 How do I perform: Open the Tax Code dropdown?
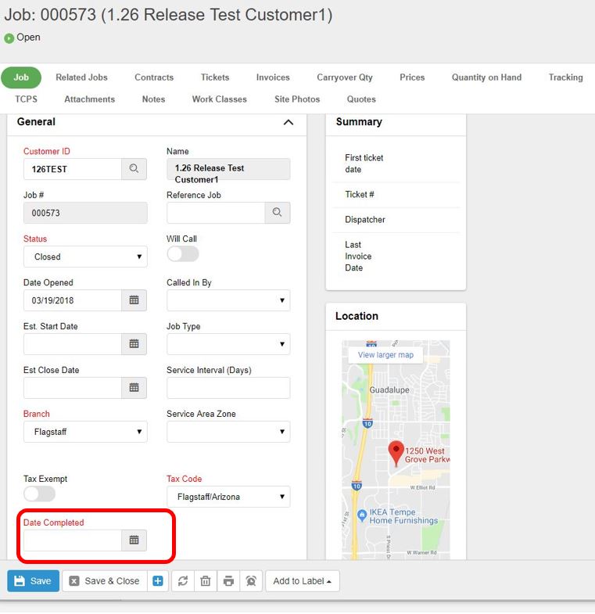228,497
